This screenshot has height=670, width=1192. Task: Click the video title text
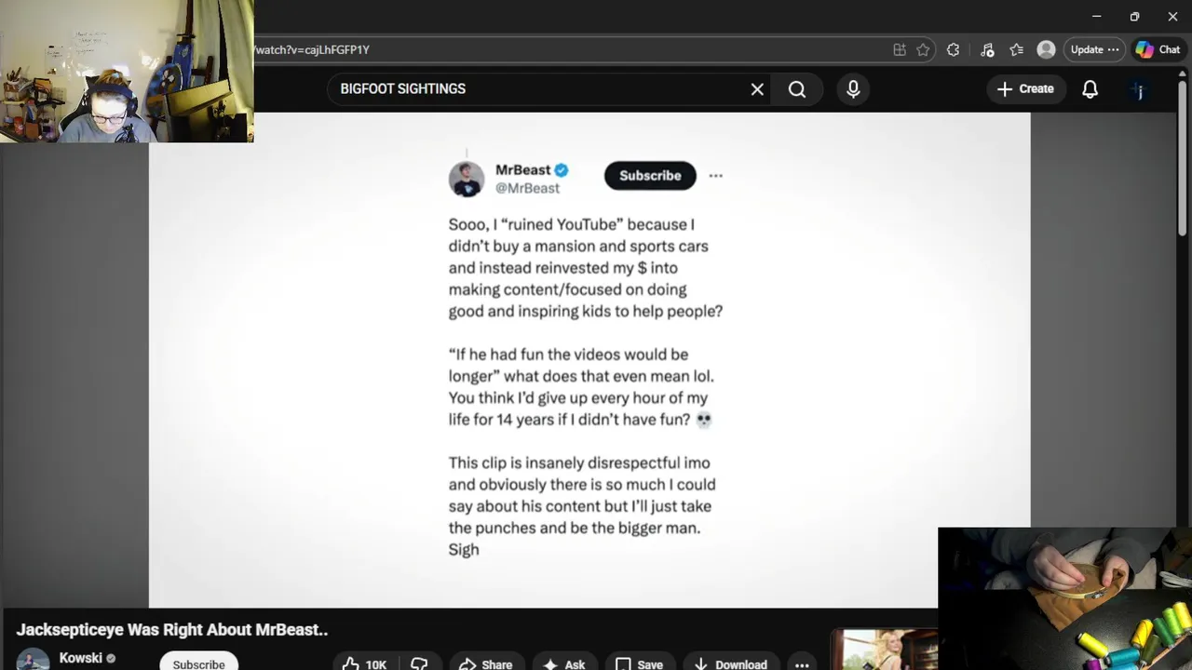(x=172, y=630)
